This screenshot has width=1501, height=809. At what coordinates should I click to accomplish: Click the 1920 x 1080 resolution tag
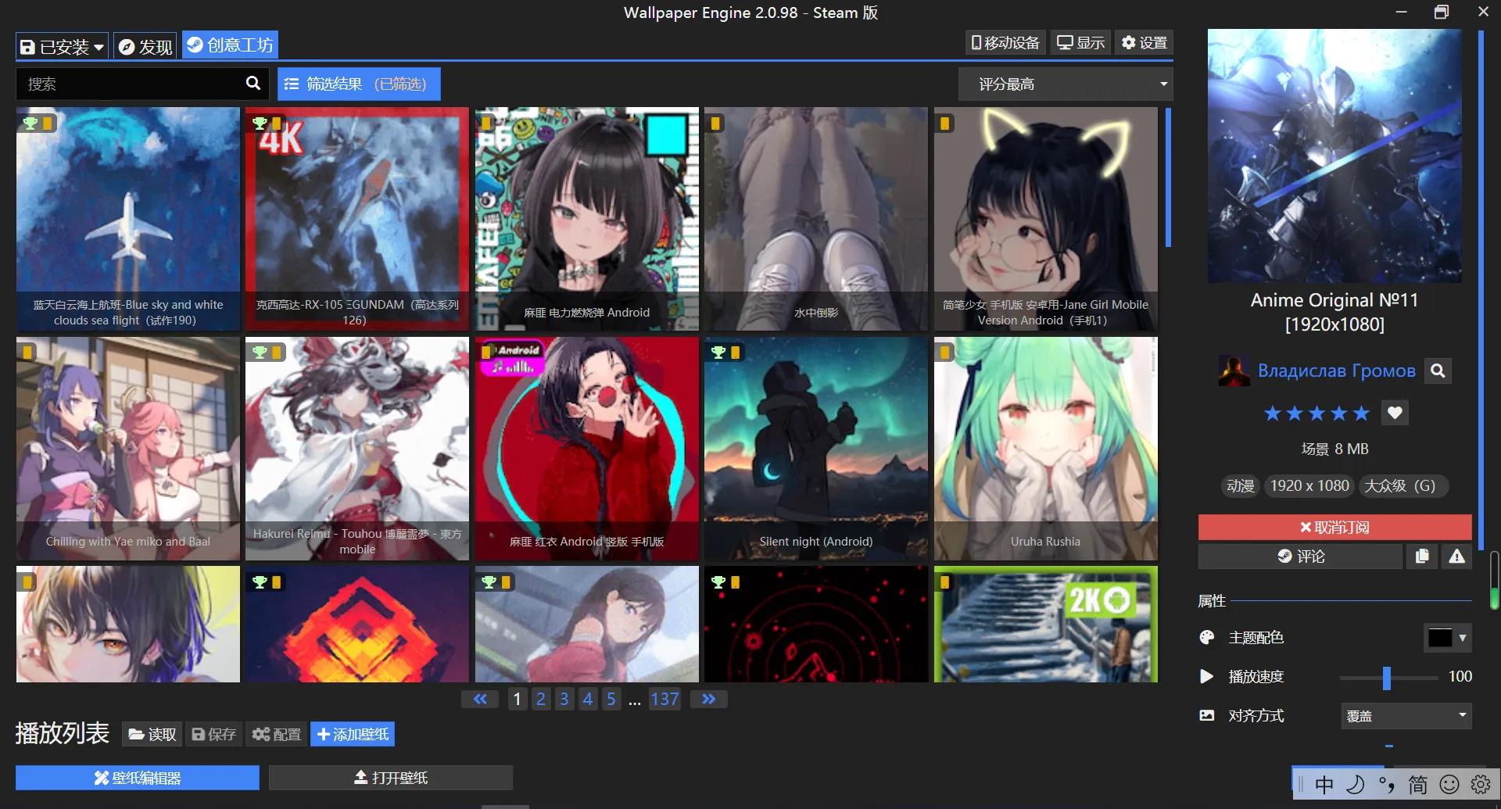(x=1309, y=485)
